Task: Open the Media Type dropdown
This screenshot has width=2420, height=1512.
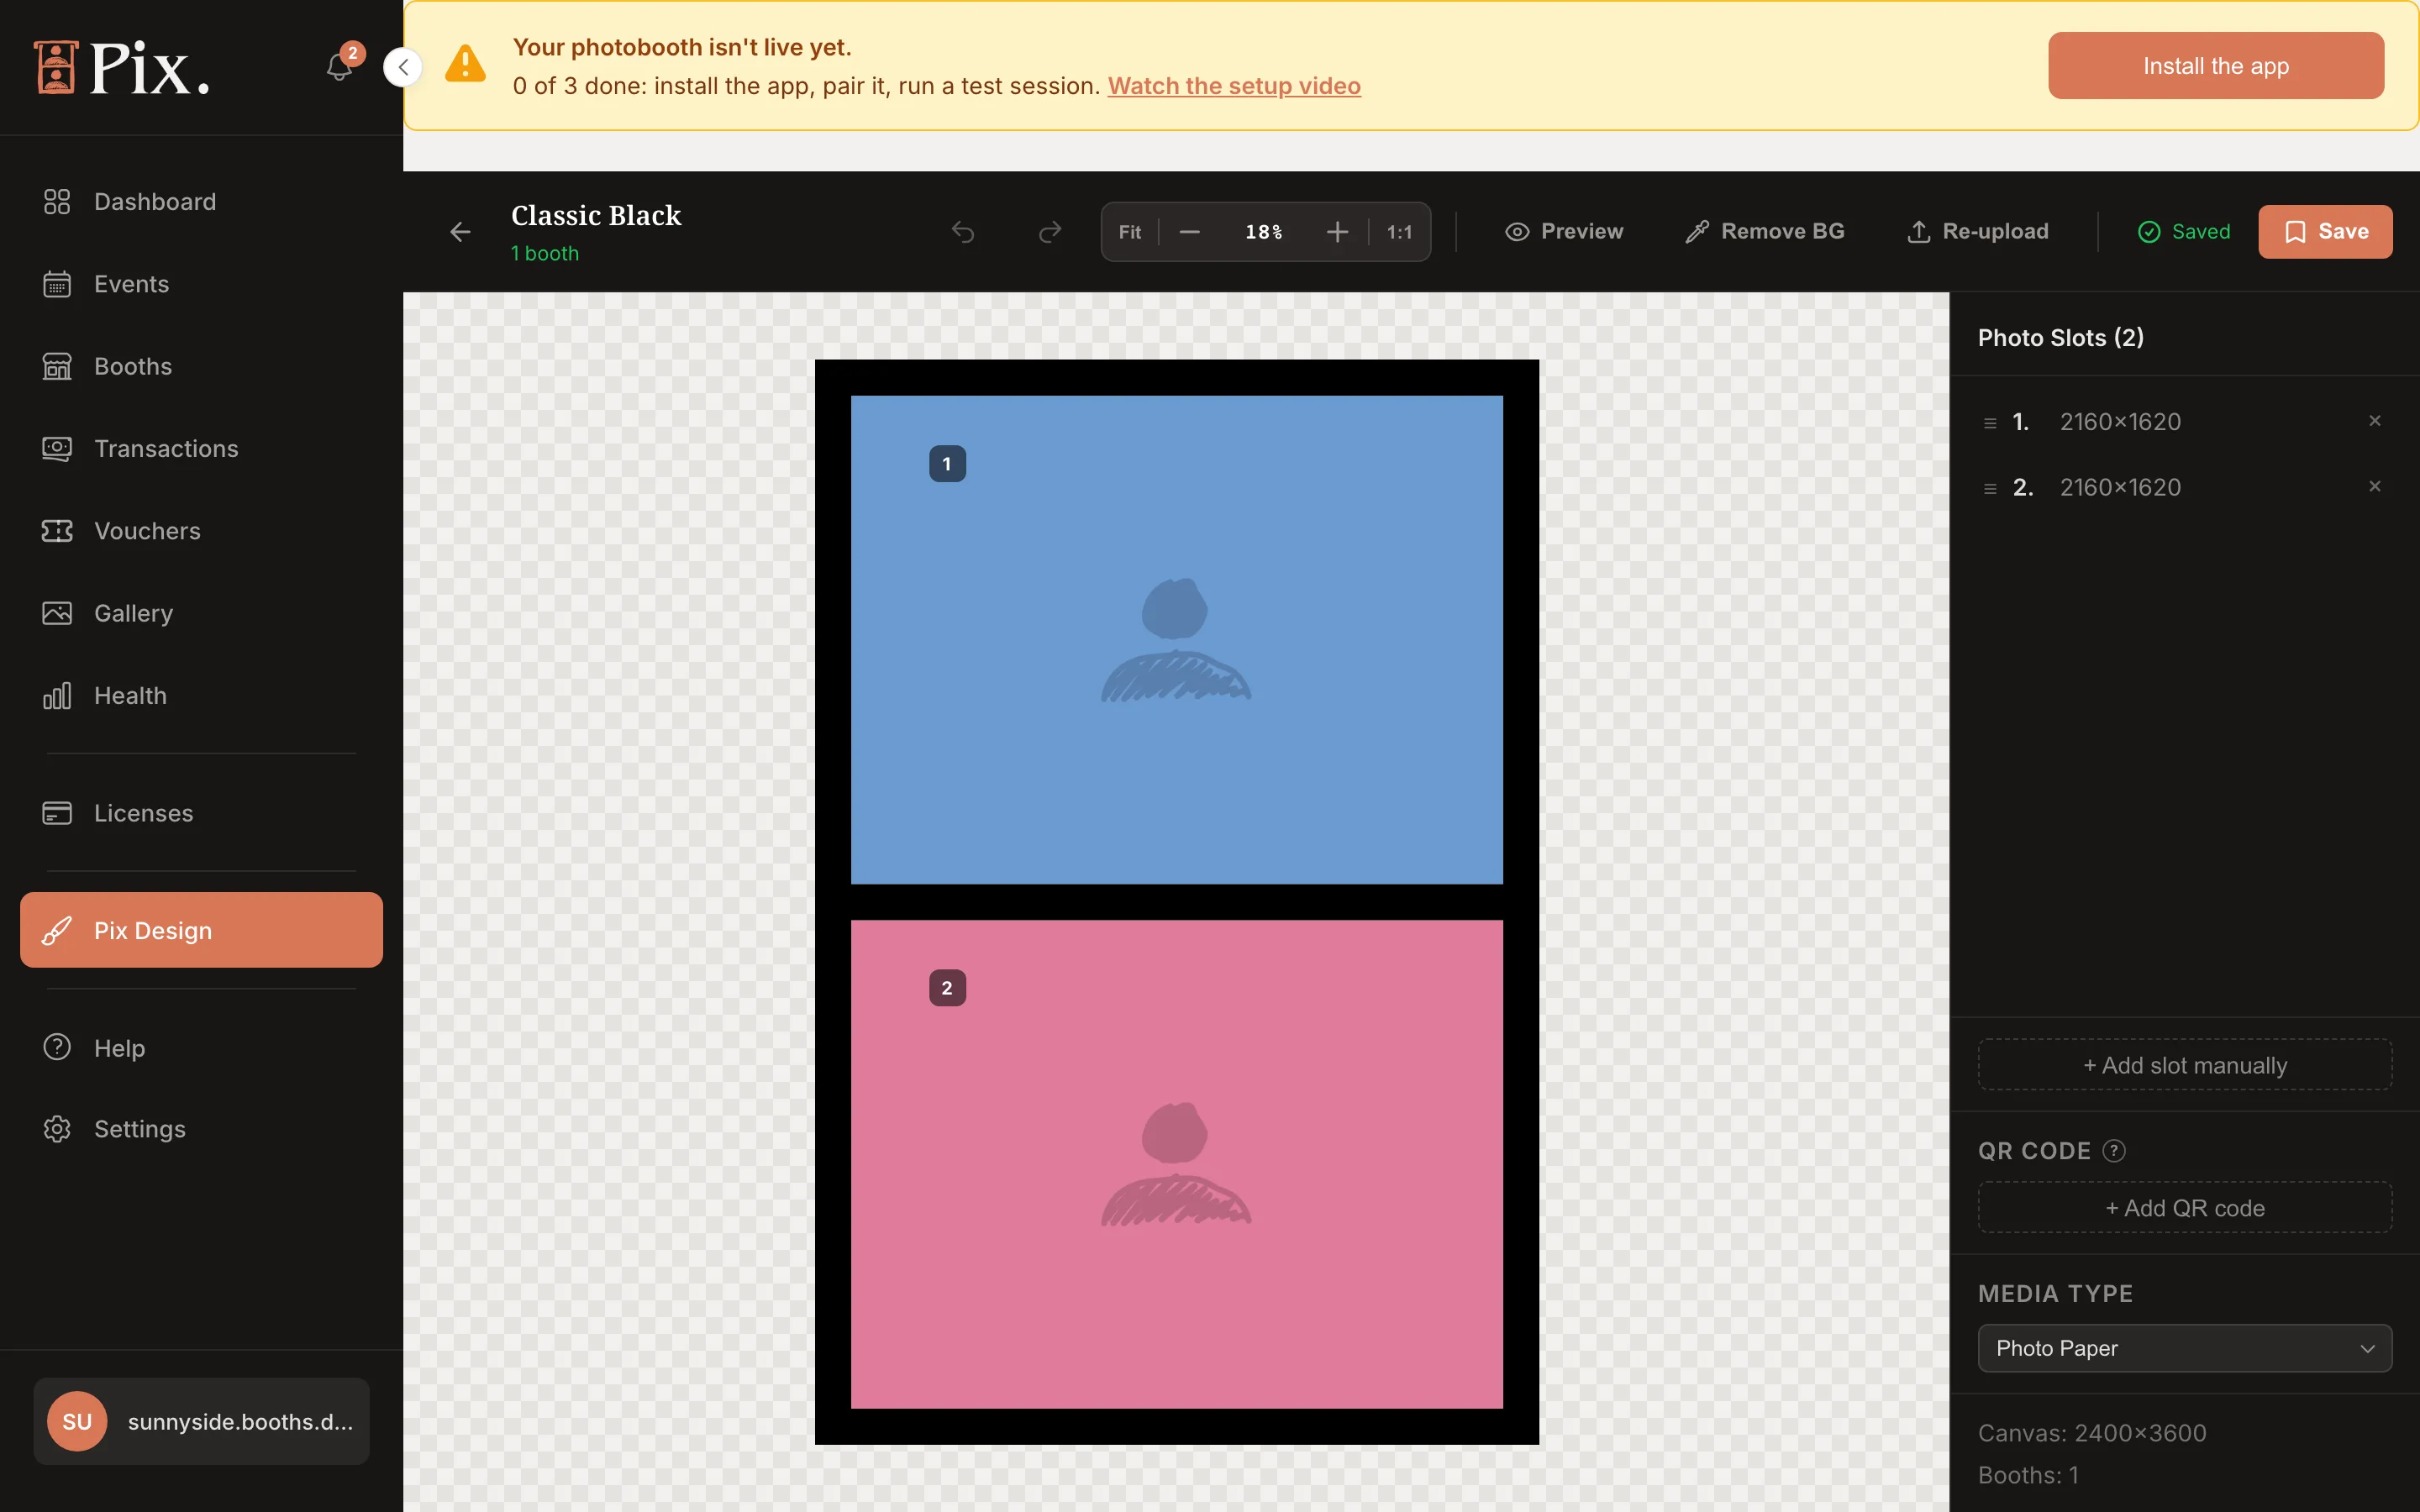Action: [2185, 1348]
